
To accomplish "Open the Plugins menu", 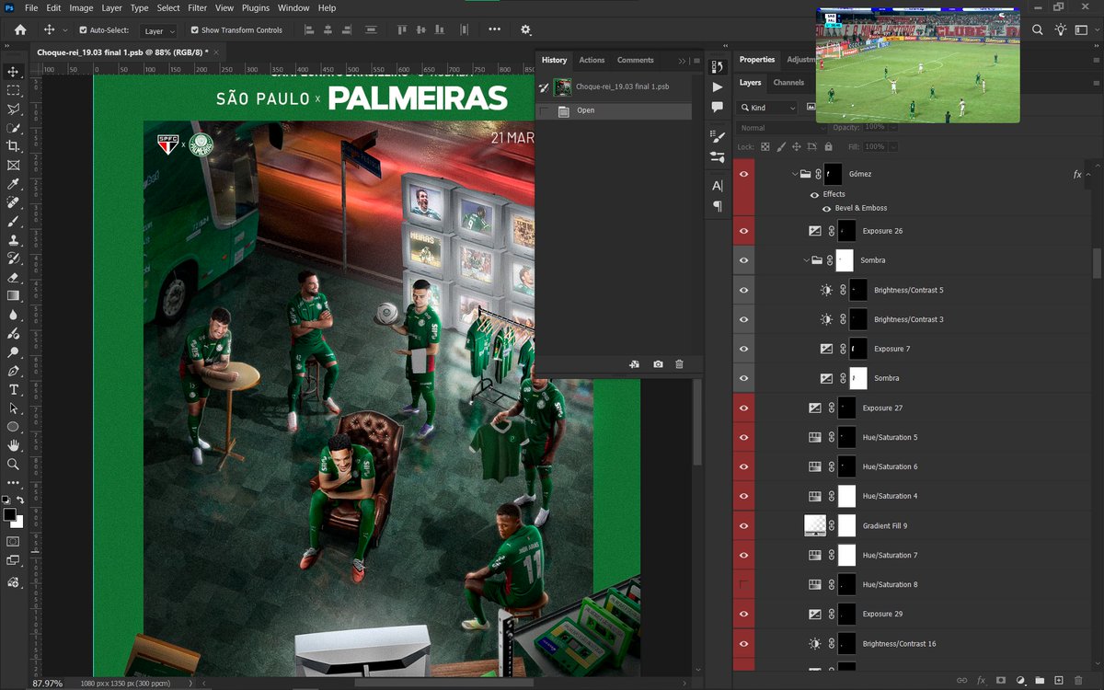I will coord(256,7).
